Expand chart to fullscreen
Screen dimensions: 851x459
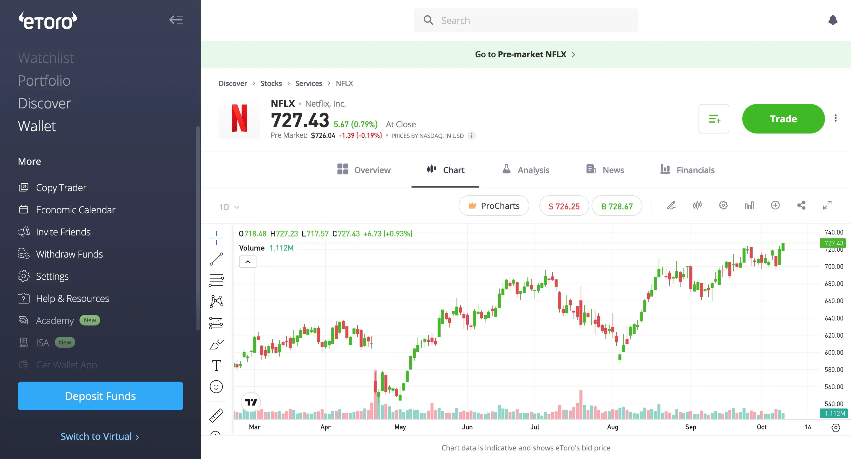827,205
